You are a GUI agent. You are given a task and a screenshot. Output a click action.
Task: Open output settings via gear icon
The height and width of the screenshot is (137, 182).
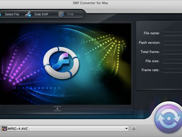[134, 129]
